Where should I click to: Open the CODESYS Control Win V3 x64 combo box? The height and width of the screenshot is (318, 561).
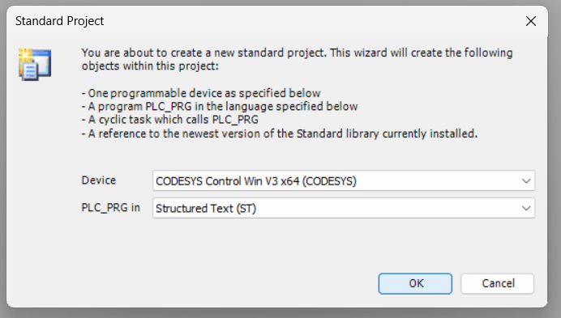point(344,180)
